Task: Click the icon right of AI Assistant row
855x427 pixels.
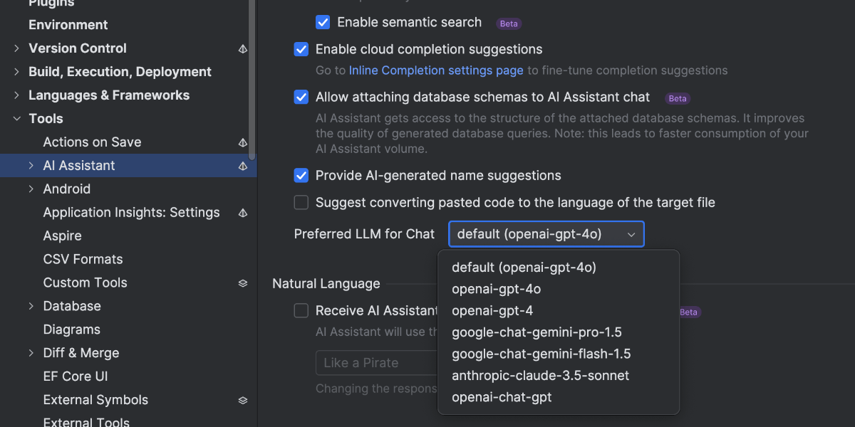Action: coord(243,166)
